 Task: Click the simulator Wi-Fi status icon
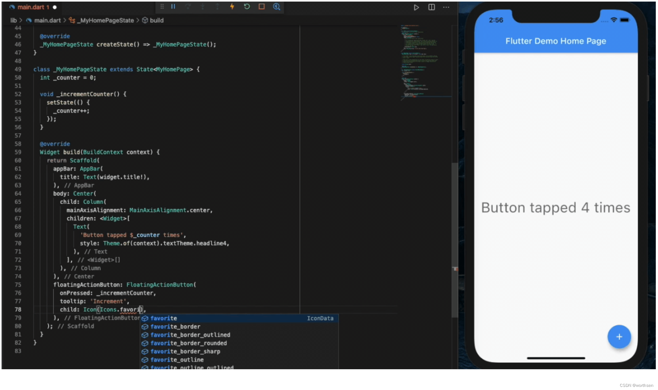coord(614,20)
